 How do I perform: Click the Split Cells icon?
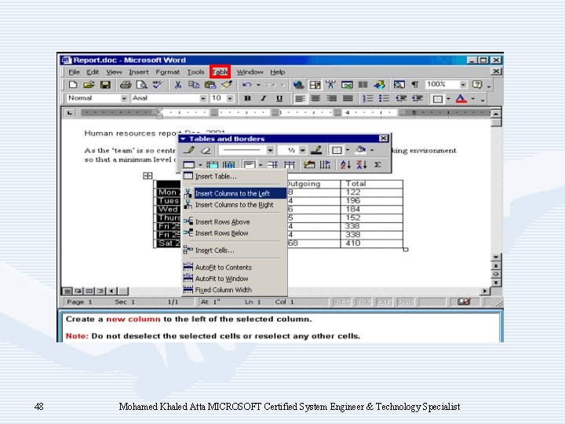point(228,165)
